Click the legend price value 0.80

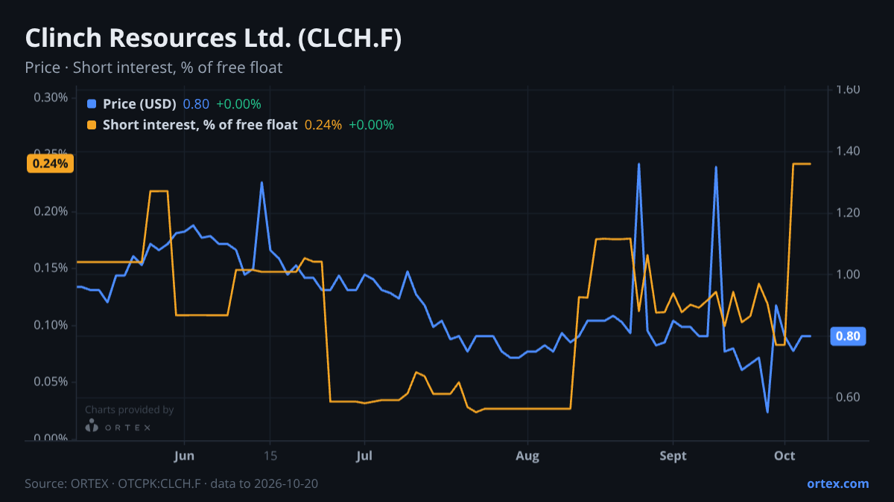[196, 104]
